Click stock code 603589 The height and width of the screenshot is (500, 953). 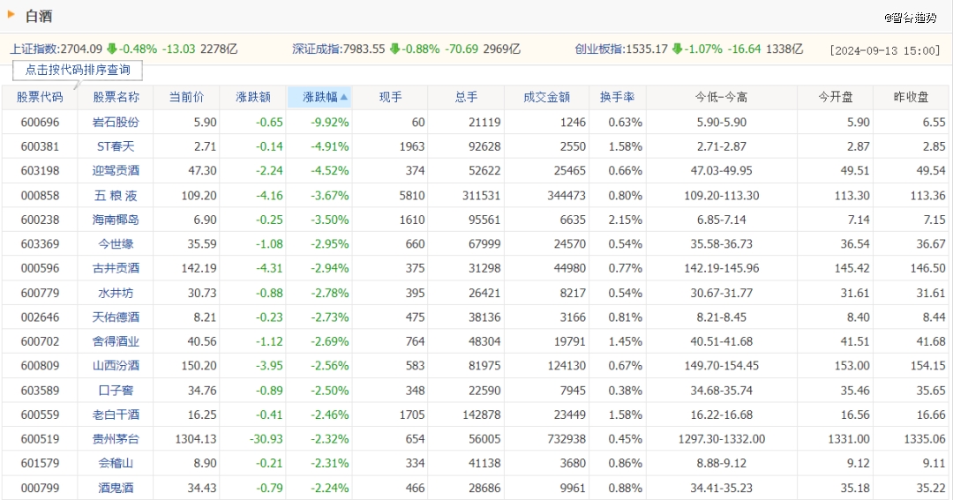pyautogui.click(x=40, y=391)
